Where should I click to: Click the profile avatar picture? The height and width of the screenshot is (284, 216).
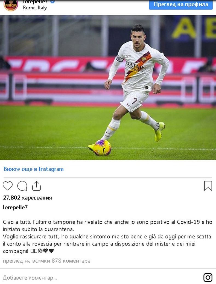[x=11, y=5]
